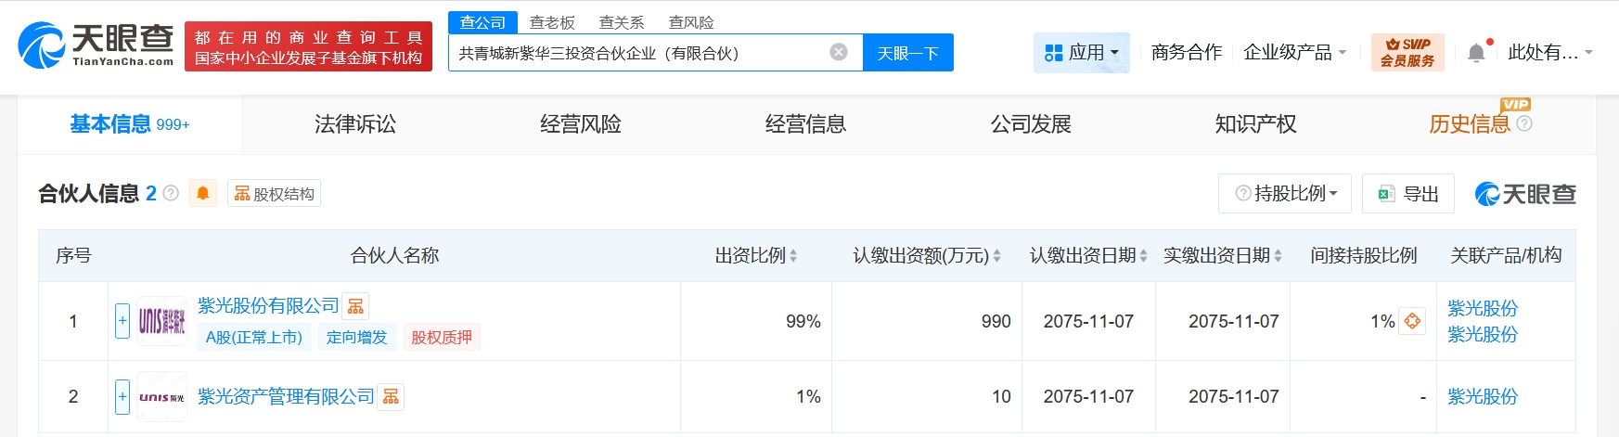1619x437 pixels.
Task: Click the company name search field
Action: [x=640, y=53]
